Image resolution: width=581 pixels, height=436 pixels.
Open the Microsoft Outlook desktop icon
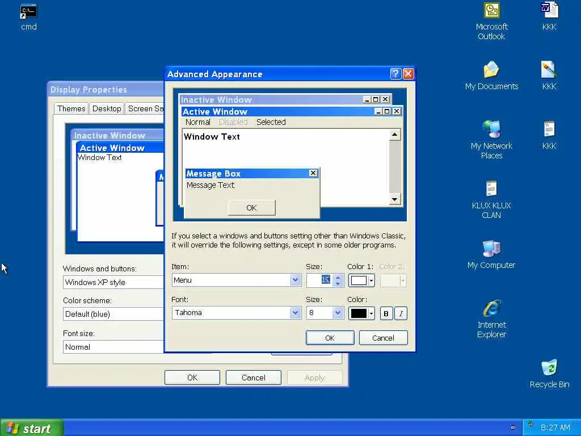tap(491, 11)
